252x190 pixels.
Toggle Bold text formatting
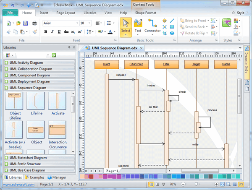pyautogui.click(x=45, y=31)
